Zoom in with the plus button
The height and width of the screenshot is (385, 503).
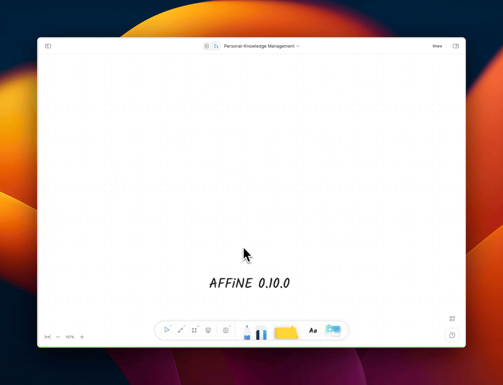click(x=82, y=337)
